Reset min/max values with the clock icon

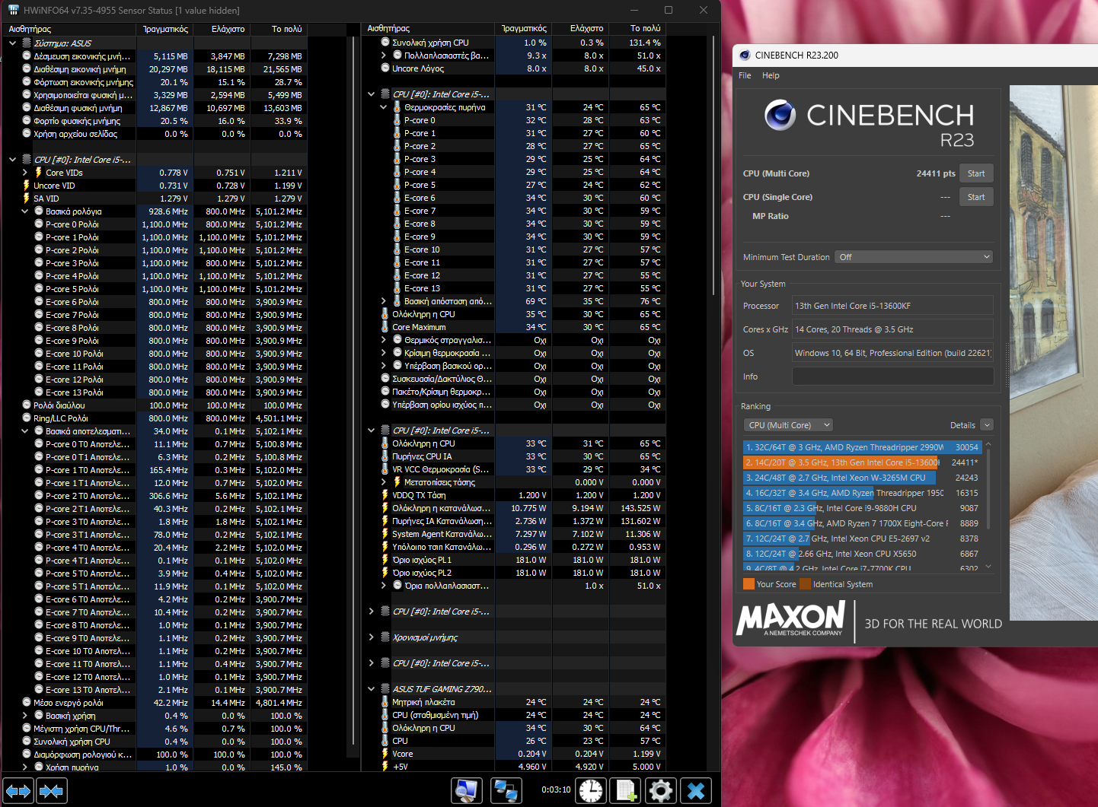590,791
